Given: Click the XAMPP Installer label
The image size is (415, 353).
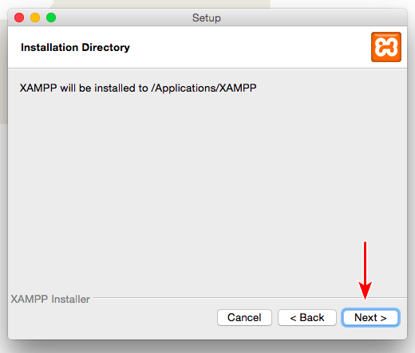Looking at the screenshot, I should click(50, 300).
